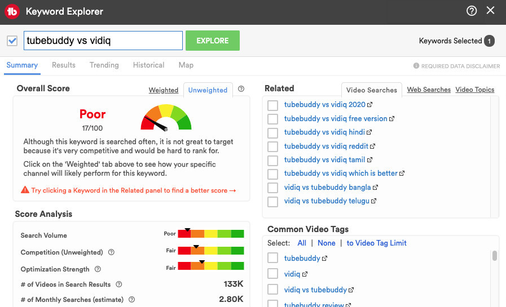
Task: Switch Related panel to Web Searches
Action: [x=429, y=90]
